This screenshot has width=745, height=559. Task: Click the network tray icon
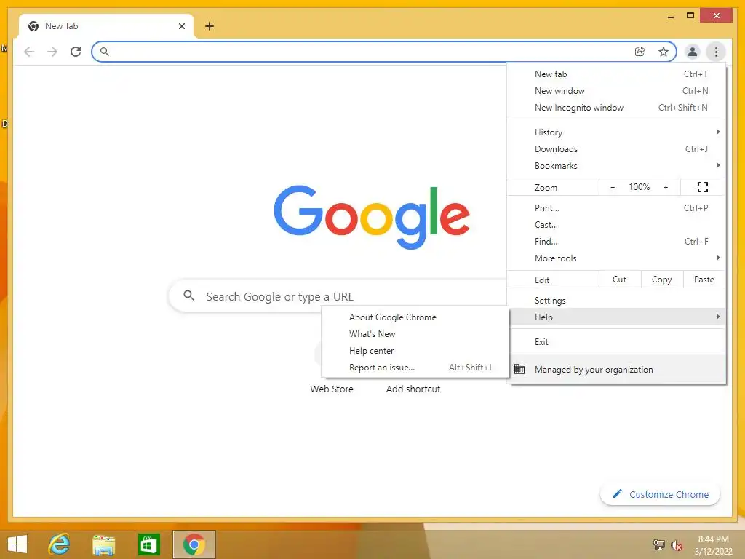click(x=659, y=544)
